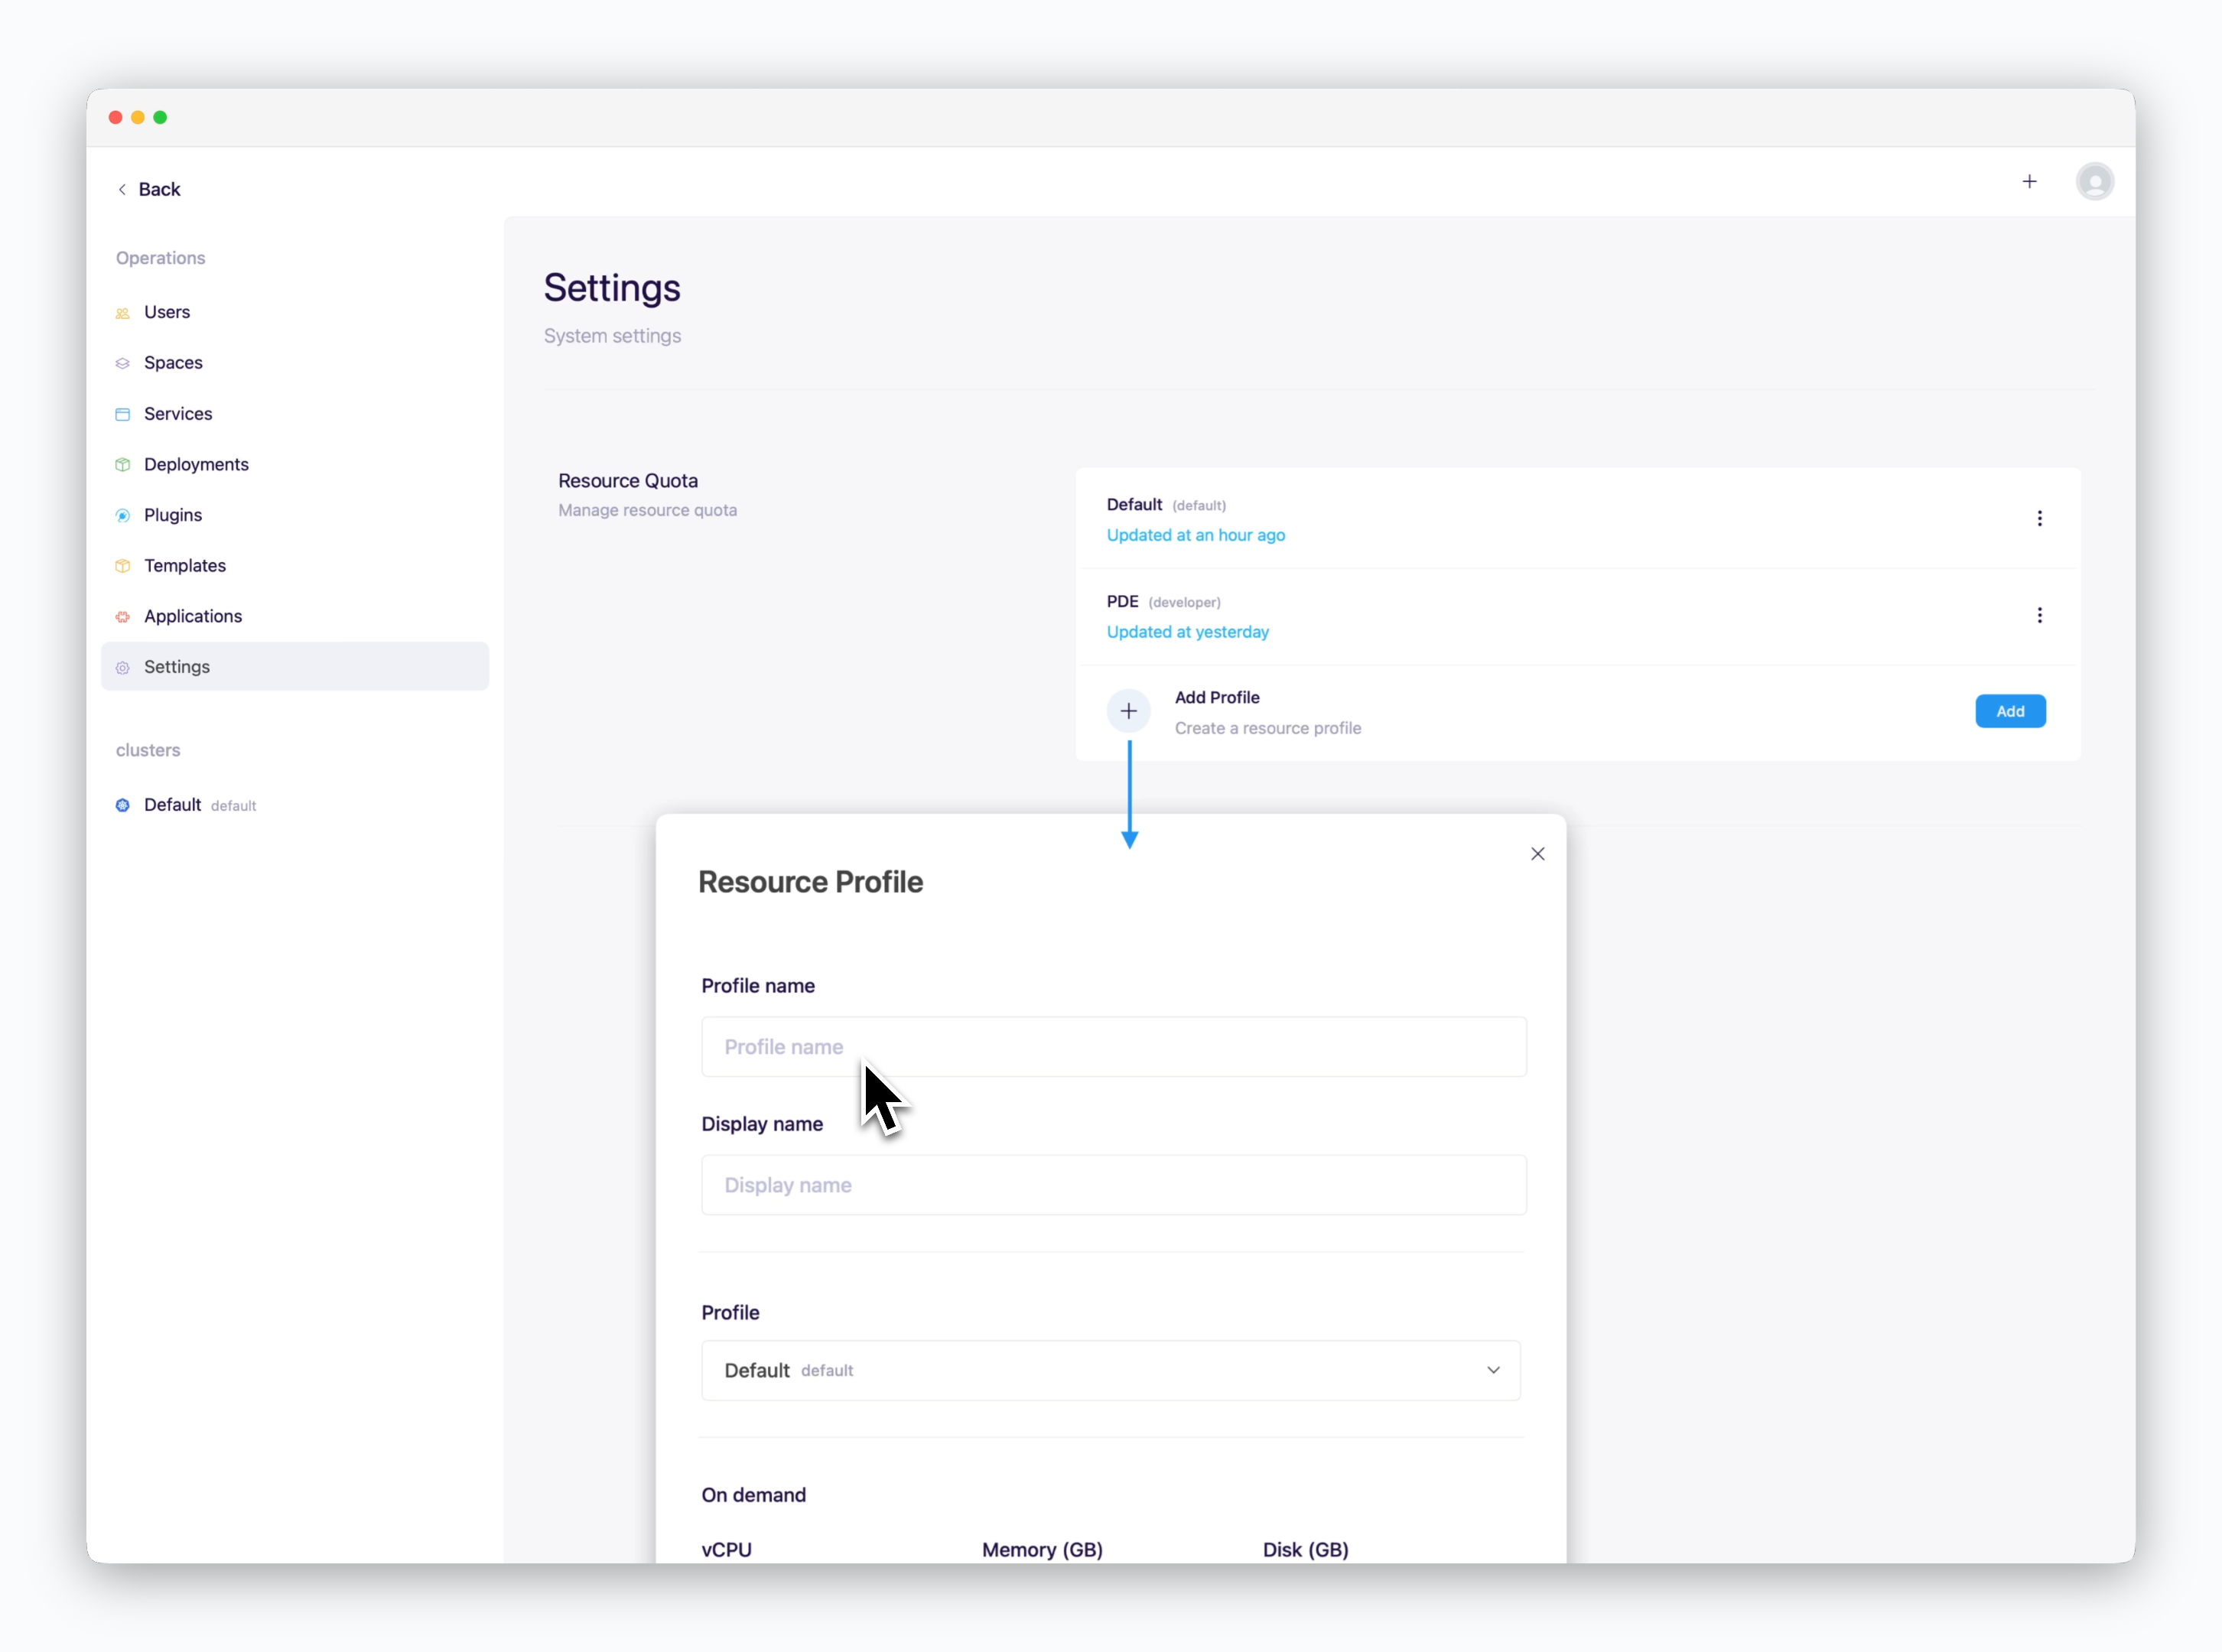This screenshot has width=2222, height=1652.
Task: Click the 'Disk (GB)' label
Action: pyautogui.click(x=1306, y=1550)
